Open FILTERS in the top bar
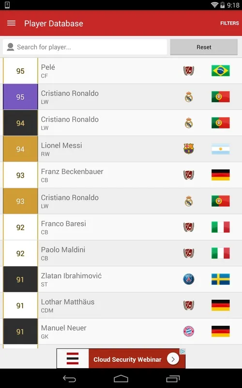This screenshot has height=388, width=242. [229, 23]
